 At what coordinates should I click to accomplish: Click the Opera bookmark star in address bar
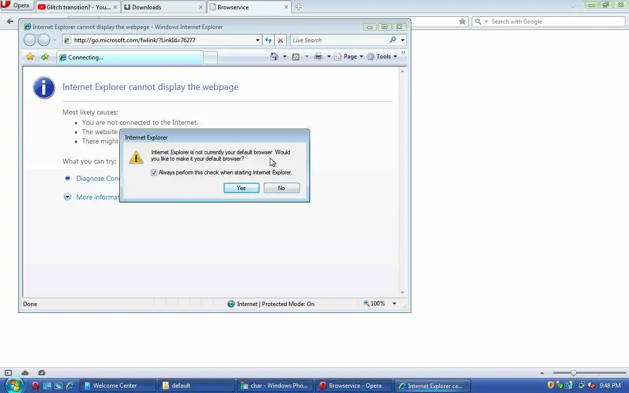[462, 22]
